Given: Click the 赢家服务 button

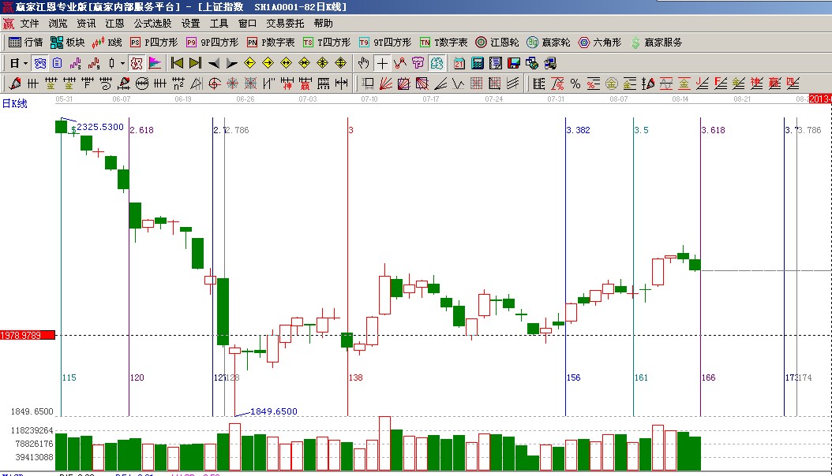Looking at the screenshot, I should (x=656, y=43).
